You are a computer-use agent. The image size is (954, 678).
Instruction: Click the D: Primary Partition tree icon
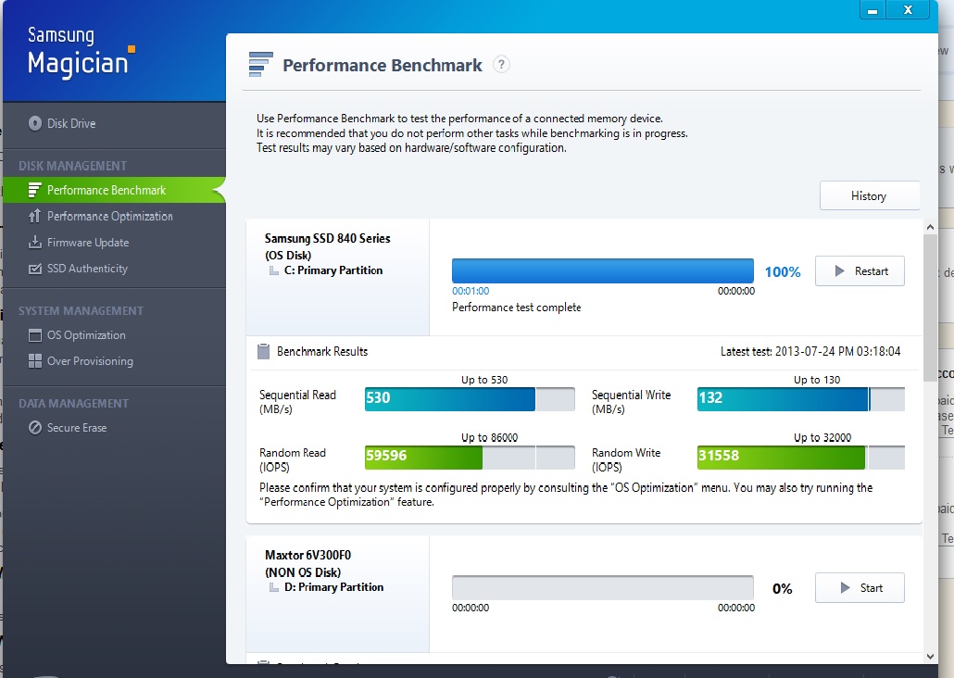[x=274, y=587]
